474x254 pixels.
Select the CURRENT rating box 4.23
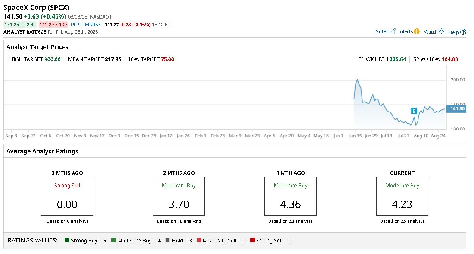[402, 196]
